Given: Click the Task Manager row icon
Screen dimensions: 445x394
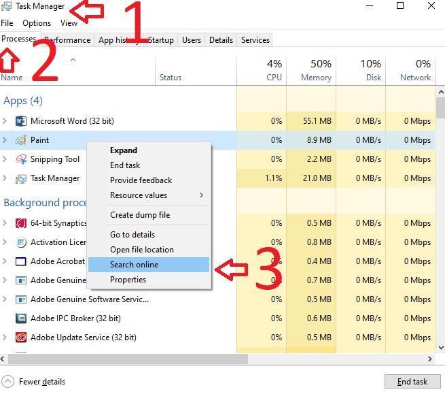Looking at the screenshot, I should point(20,178).
